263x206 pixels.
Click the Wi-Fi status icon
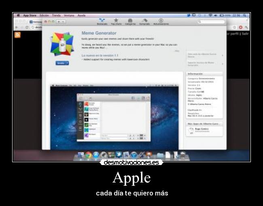pos(210,15)
